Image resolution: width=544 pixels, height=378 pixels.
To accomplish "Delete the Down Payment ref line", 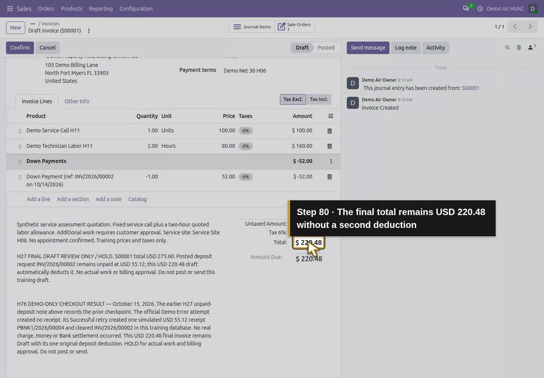I will click(x=329, y=177).
